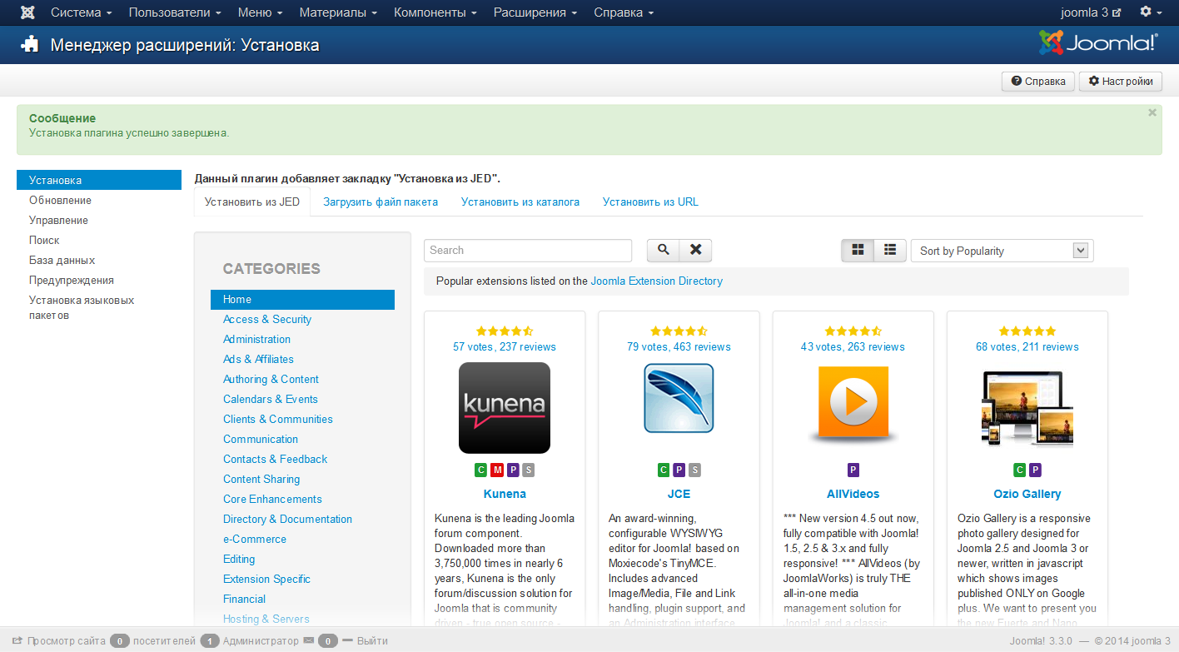The image size is (1179, 652).
Task: Click inside the Search input field
Action: click(x=528, y=250)
